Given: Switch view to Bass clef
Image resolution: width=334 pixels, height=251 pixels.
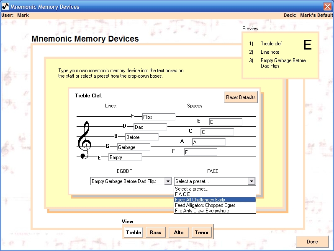Looking at the screenshot, I should coord(156,232).
